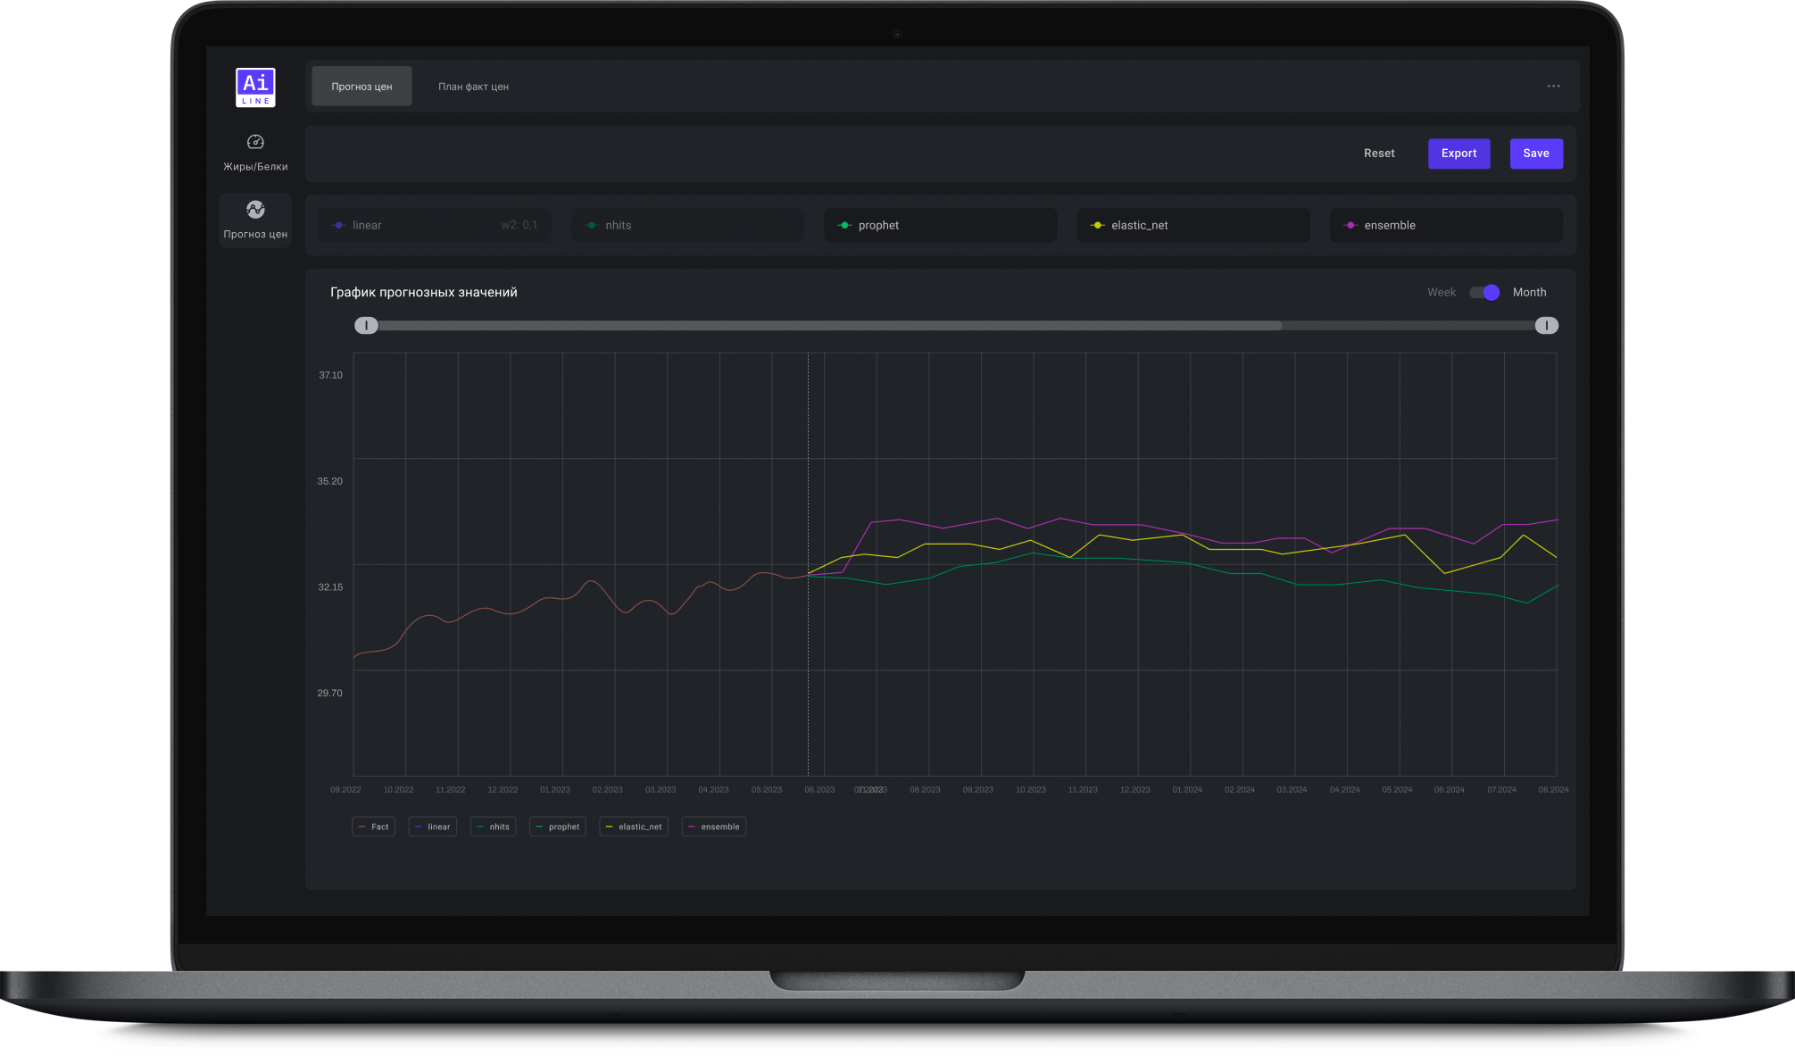Image resolution: width=1795 pixels, height=1056 pixels.
Task: Toggle the prophet model card
Action: 940,226
